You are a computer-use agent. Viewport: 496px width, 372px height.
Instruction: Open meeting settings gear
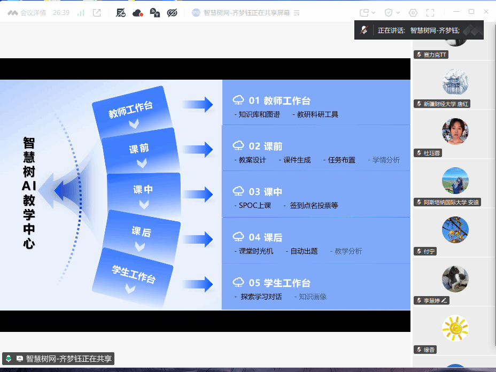413,13
